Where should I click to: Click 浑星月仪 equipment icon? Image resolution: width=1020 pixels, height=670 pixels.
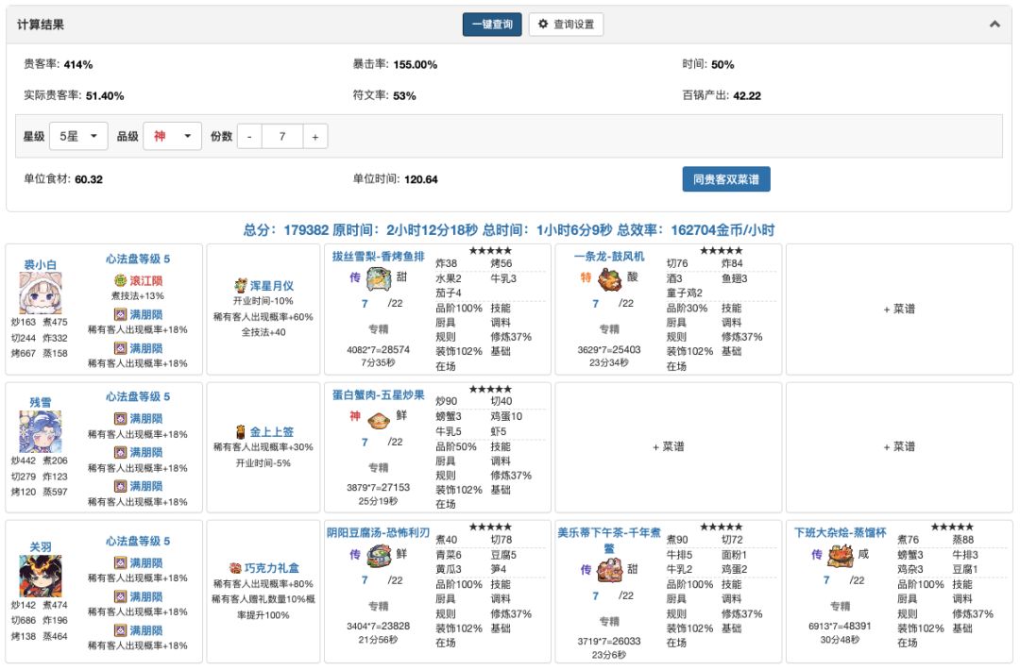coord(241,285)
